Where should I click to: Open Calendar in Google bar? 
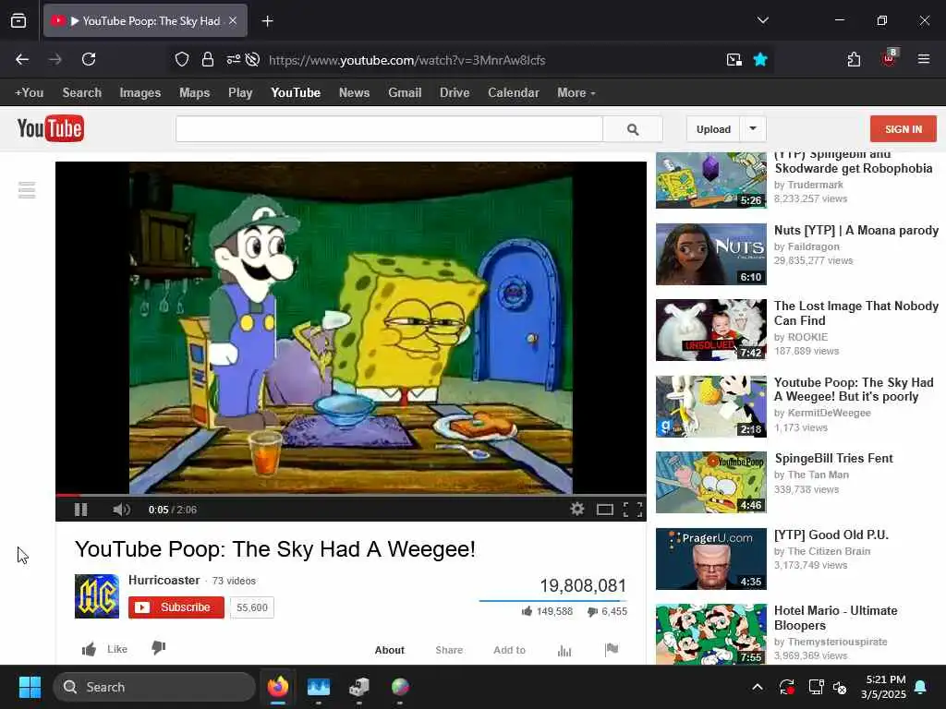click(514, 93)
